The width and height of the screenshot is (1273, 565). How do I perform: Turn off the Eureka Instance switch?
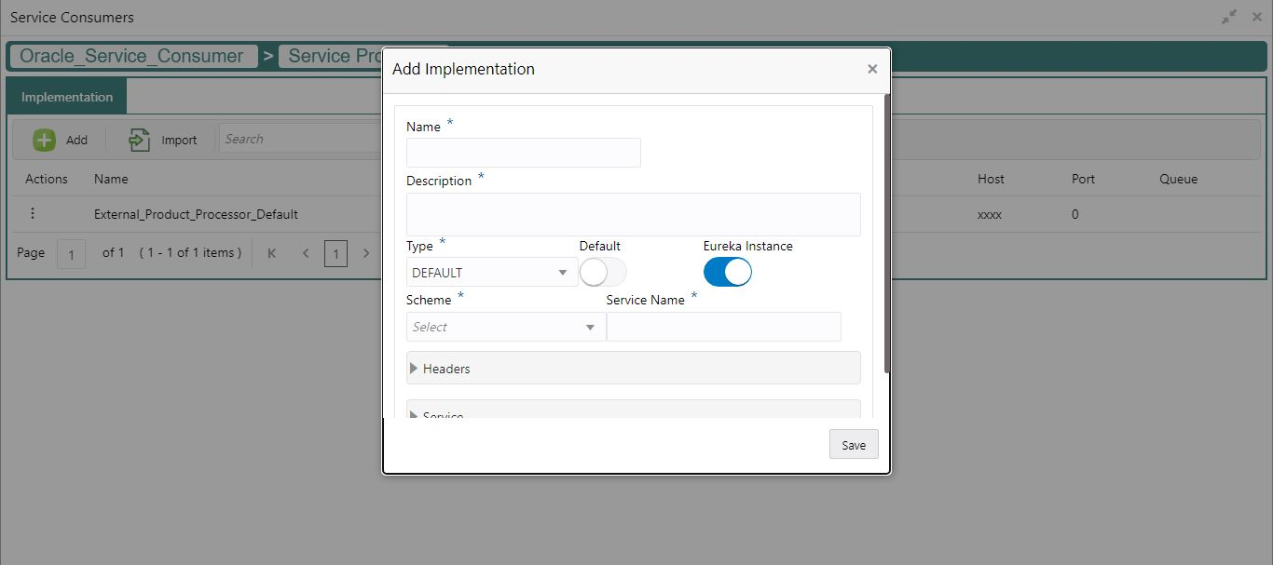pyautogui.click(x=728, y=272)
